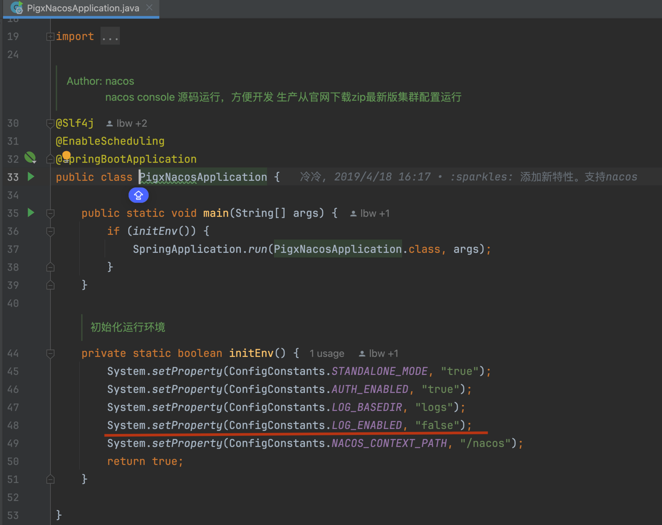
Task: Click the blue upload arrow floating icon
Action: [x=138, y=195]
